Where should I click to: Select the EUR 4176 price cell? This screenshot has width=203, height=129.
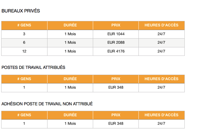[x=116, y=51]
